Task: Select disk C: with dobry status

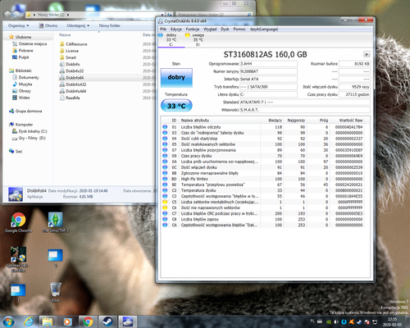Action: pyautogui.click(x=171, y=39)
